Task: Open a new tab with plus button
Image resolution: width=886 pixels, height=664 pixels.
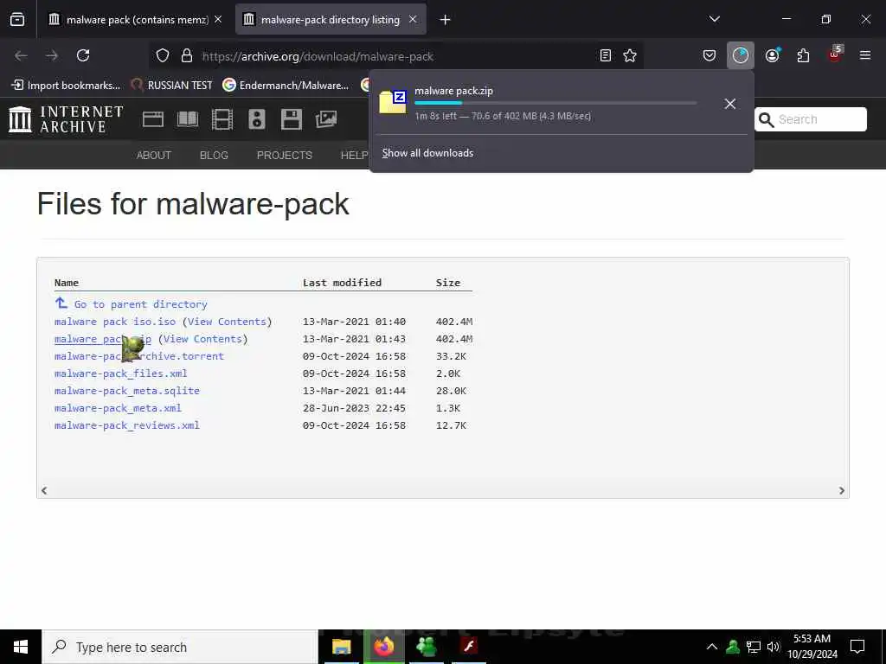Action: tap(446, 20)
